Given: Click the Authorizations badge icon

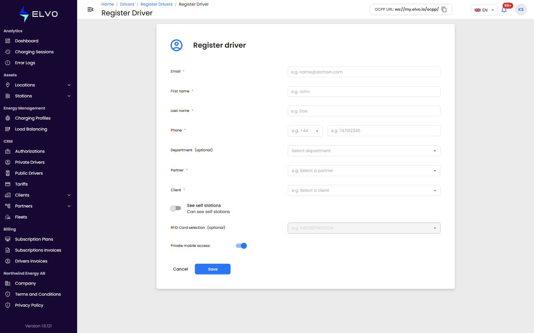Looking at the screenshot, I should click(8, 151).
